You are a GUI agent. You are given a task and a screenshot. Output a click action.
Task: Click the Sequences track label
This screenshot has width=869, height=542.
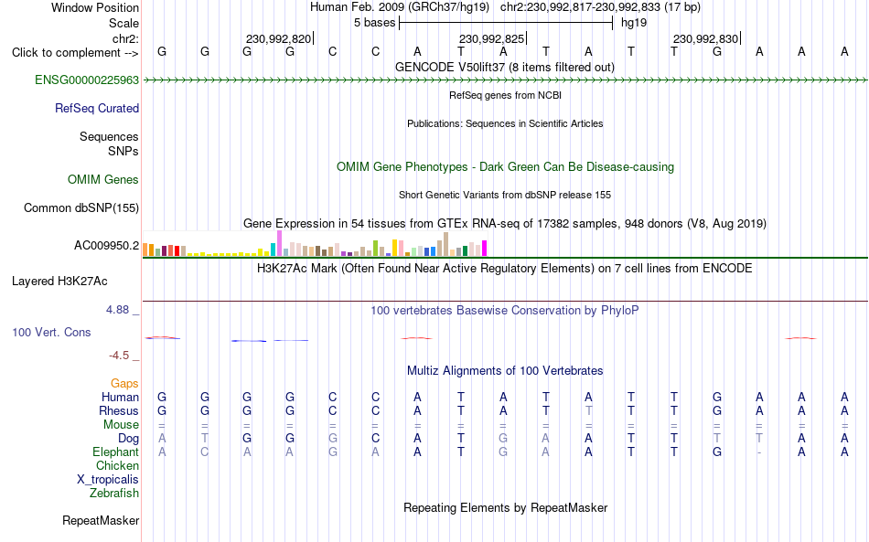coord(109,136)
